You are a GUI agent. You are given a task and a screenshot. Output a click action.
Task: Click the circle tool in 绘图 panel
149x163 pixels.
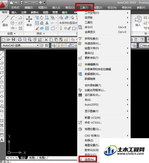click(13, 23)
